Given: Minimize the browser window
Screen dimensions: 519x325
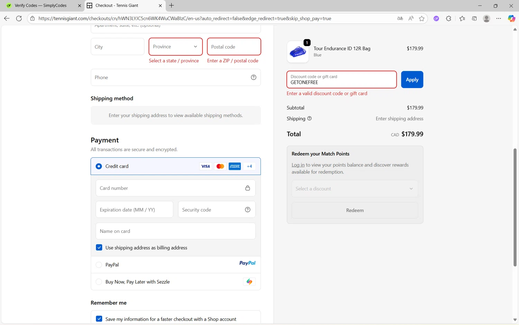Looking at the screenshot, I should coord(480,6).
